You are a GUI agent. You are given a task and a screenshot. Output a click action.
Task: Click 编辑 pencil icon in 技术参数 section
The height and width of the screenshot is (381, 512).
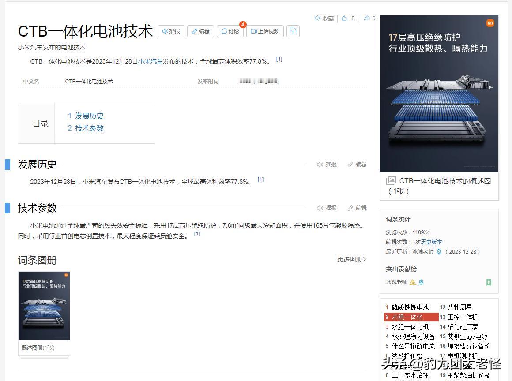point(350,208)
